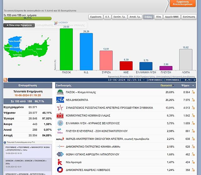
Task: Open candidate votes icon for ΝΕΑ ΔΗΜΟΚΡΑΤΙΑ row
Action: coord(193,100)
